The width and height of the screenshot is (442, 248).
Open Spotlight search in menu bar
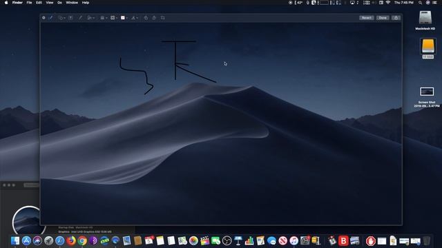(x=420, y=3)
